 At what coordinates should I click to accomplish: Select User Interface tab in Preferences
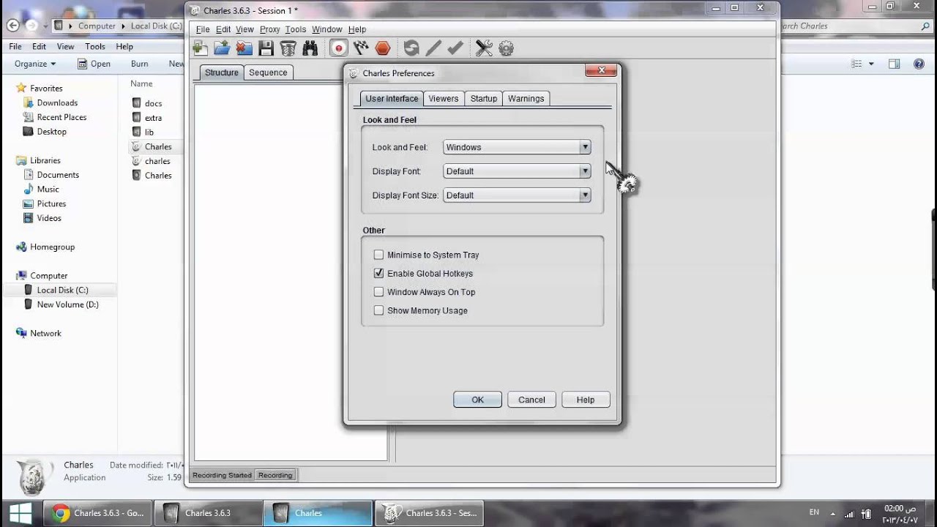(x=392, y=98)
